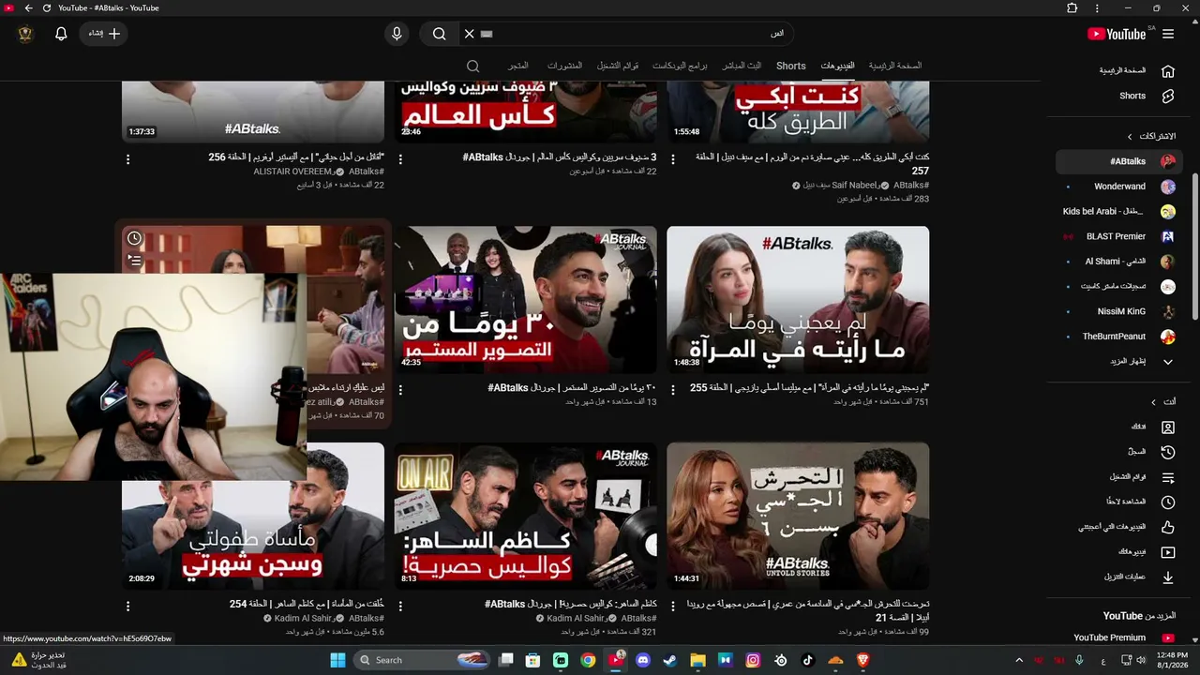This screenshot has width=1200, height=675.
Task: Open options menu for كأس العالم video
Action: coord(400,159)
